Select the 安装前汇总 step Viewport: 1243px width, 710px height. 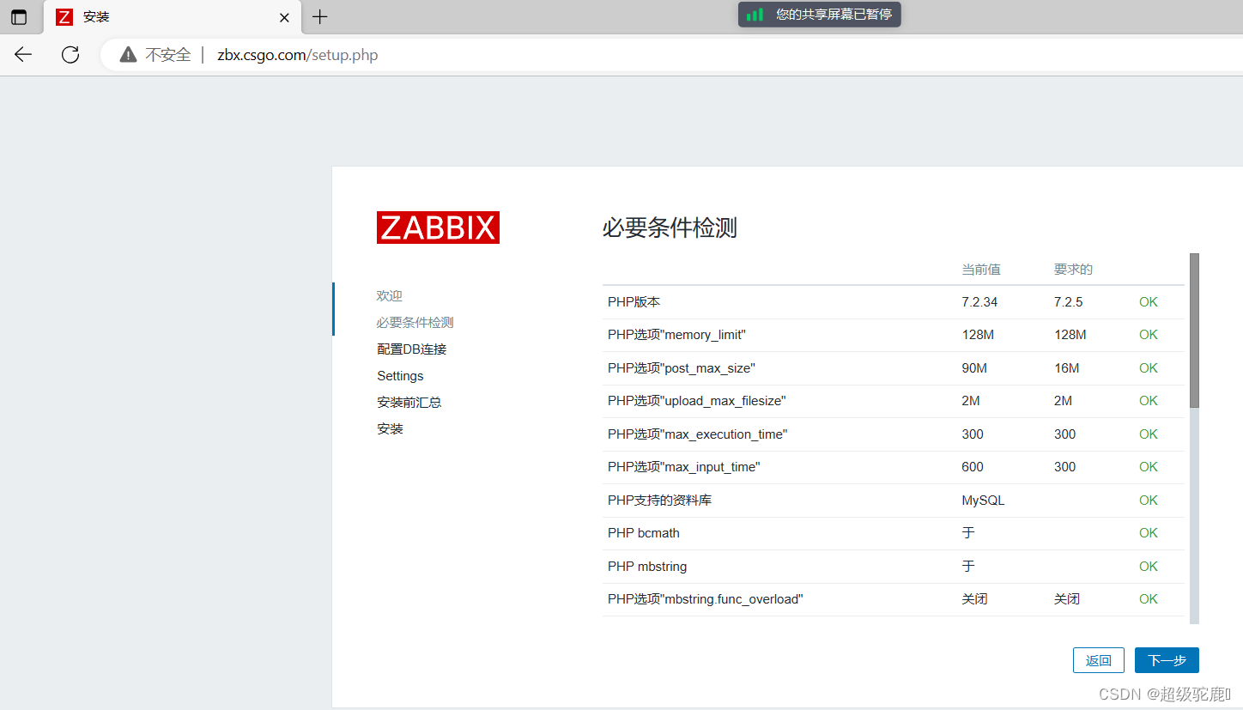(409, 402)
